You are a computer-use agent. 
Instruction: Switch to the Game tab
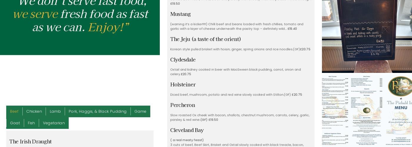click(x=140, y=111)
